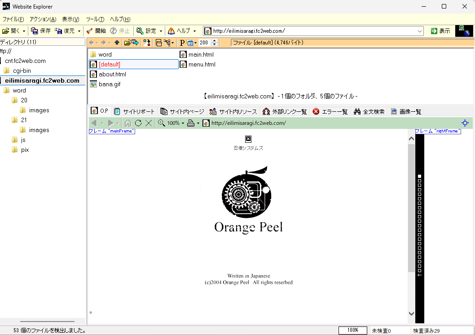Click the 設定 (Settings) toolbar button
Viewport: 475px width, 335px height.
tap(146, 31)
